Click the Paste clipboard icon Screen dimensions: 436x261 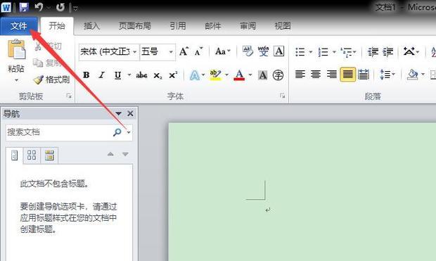click(x=16, y=49)
